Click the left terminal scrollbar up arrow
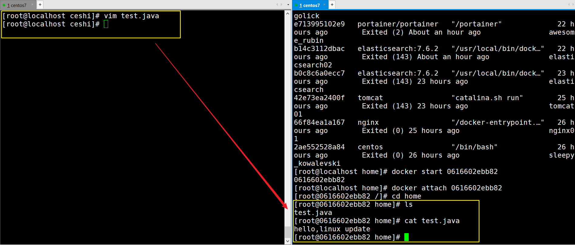The image size is (575, 245). pos(288,14)
